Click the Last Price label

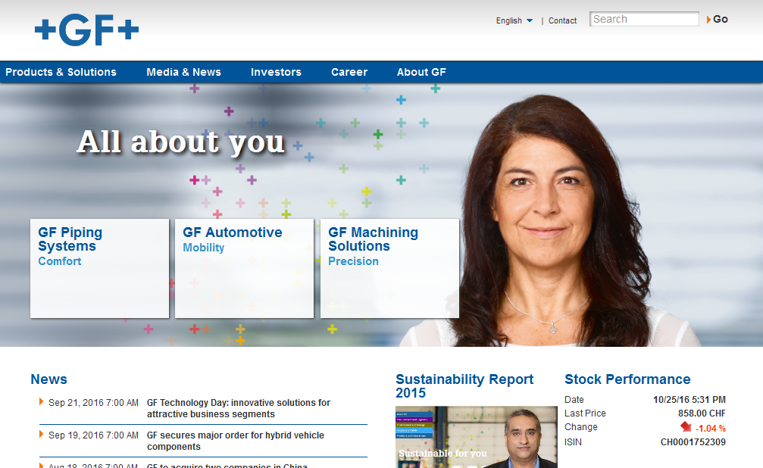(x=585, y=413)
